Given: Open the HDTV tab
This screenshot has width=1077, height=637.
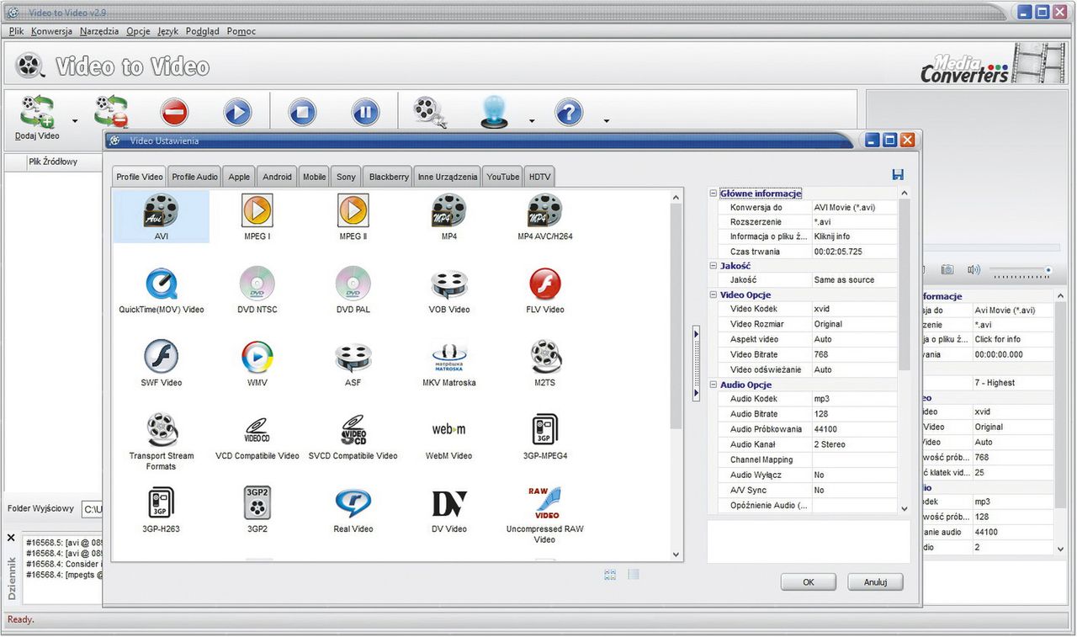Looking at the screenshot, I should point(538,177).
